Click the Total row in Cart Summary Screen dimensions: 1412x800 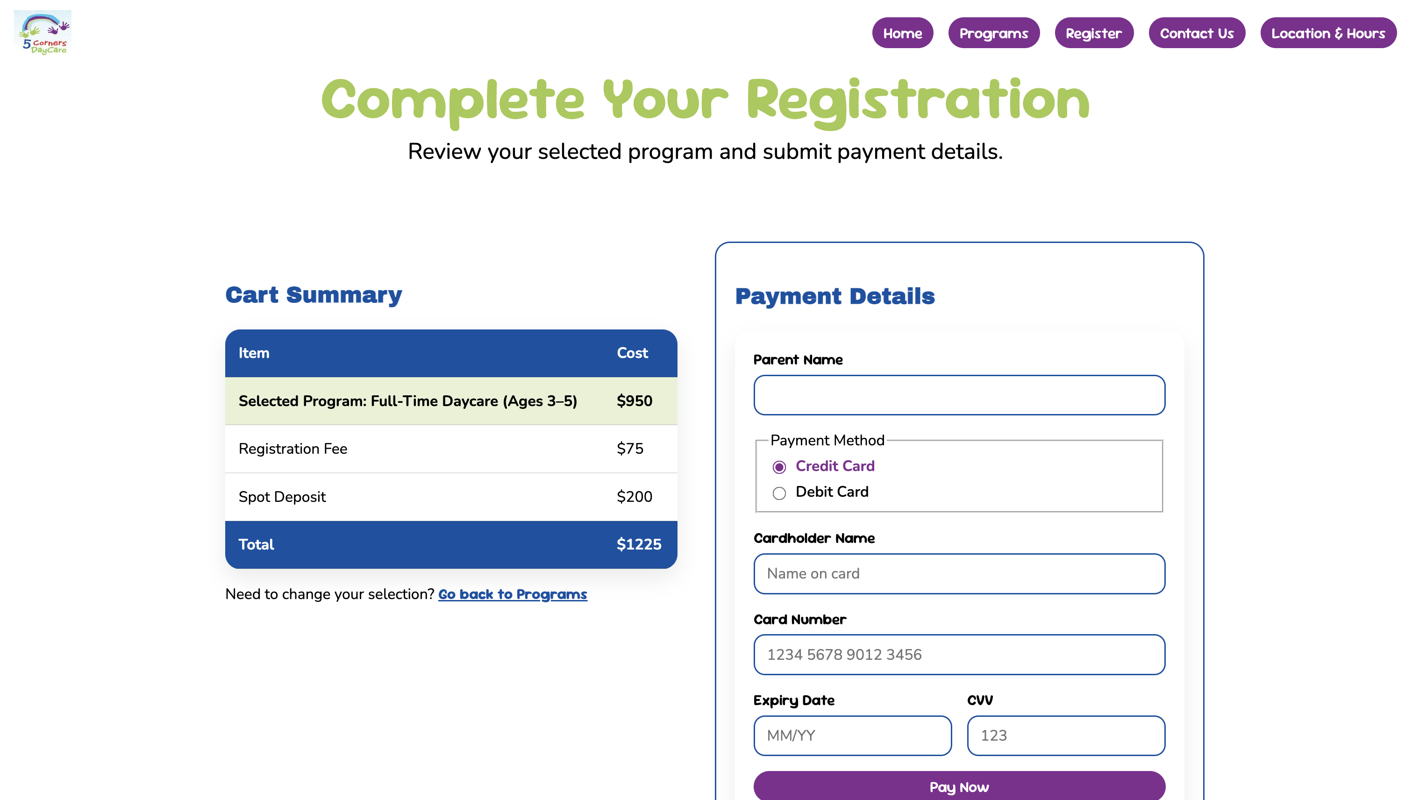click(x=450, y=544)
